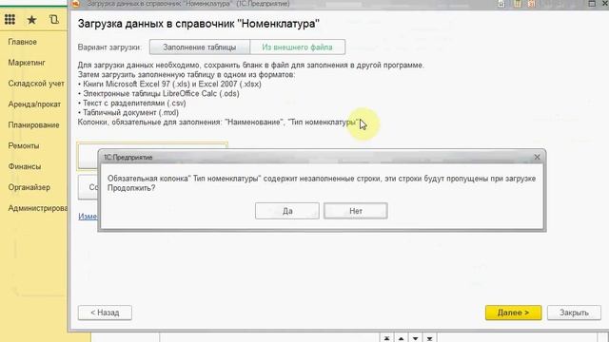The height and width of the screenshot is (342, 609).
Task: Decline with Нет in the dialog
Action: point(355,211)
